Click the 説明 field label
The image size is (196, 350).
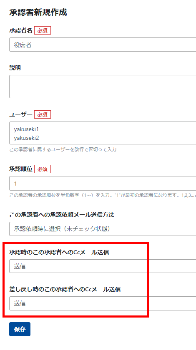click(15, 68)
